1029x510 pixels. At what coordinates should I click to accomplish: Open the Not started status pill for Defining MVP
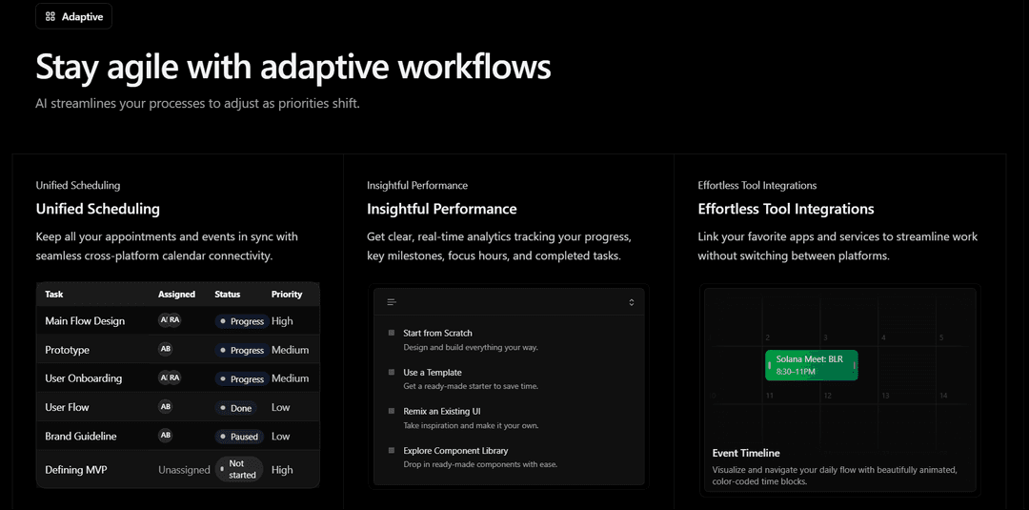point(239,469)
